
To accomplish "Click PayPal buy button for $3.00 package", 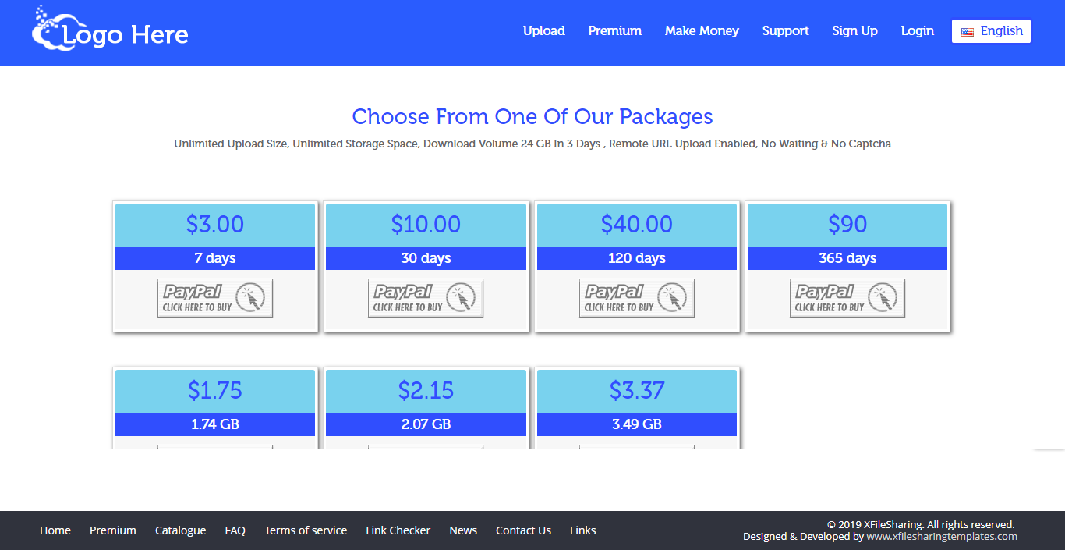I will [215, 298].
